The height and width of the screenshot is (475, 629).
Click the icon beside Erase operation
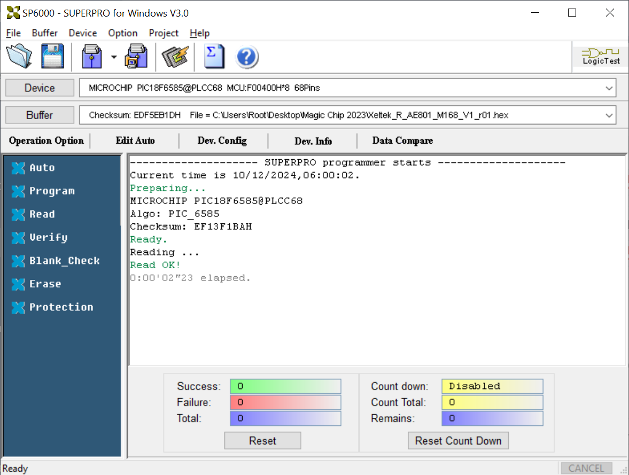click(18, 284)
